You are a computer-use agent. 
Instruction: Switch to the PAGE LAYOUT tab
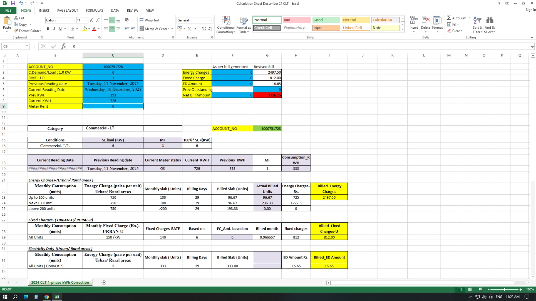tap(67, 10)
